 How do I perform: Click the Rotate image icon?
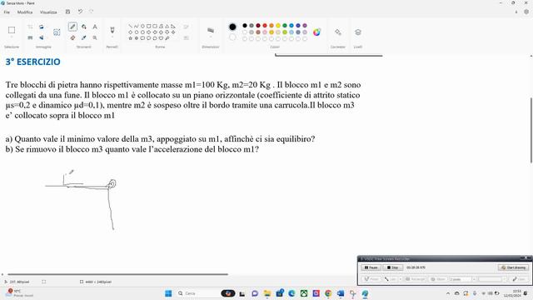[41, 27]
